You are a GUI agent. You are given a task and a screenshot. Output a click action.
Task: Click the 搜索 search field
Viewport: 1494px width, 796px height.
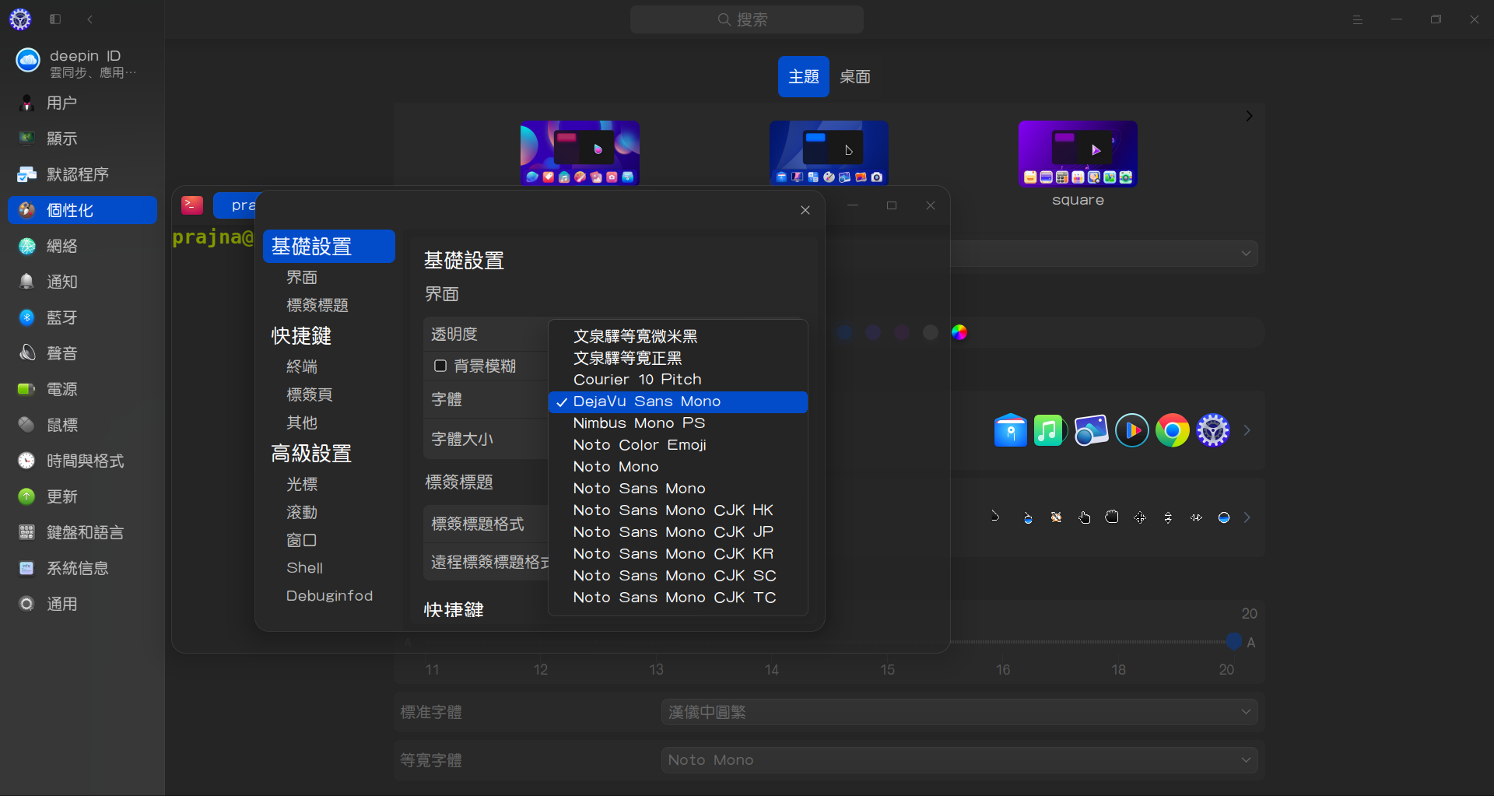747,19
